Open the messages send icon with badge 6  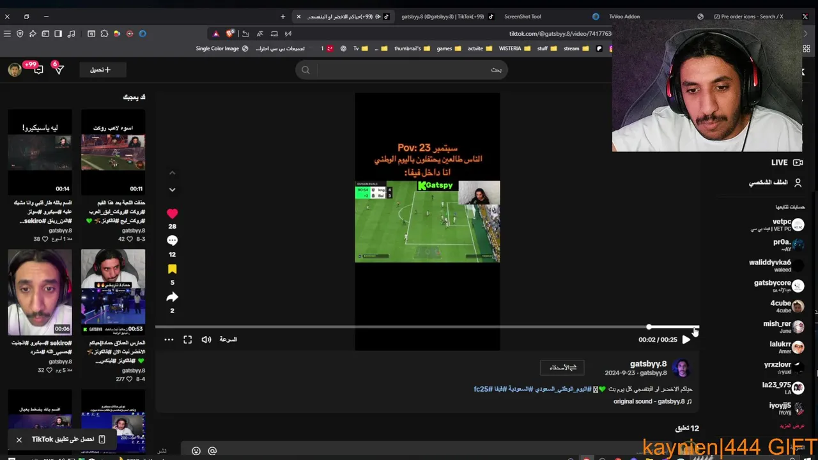click(59, 70)
